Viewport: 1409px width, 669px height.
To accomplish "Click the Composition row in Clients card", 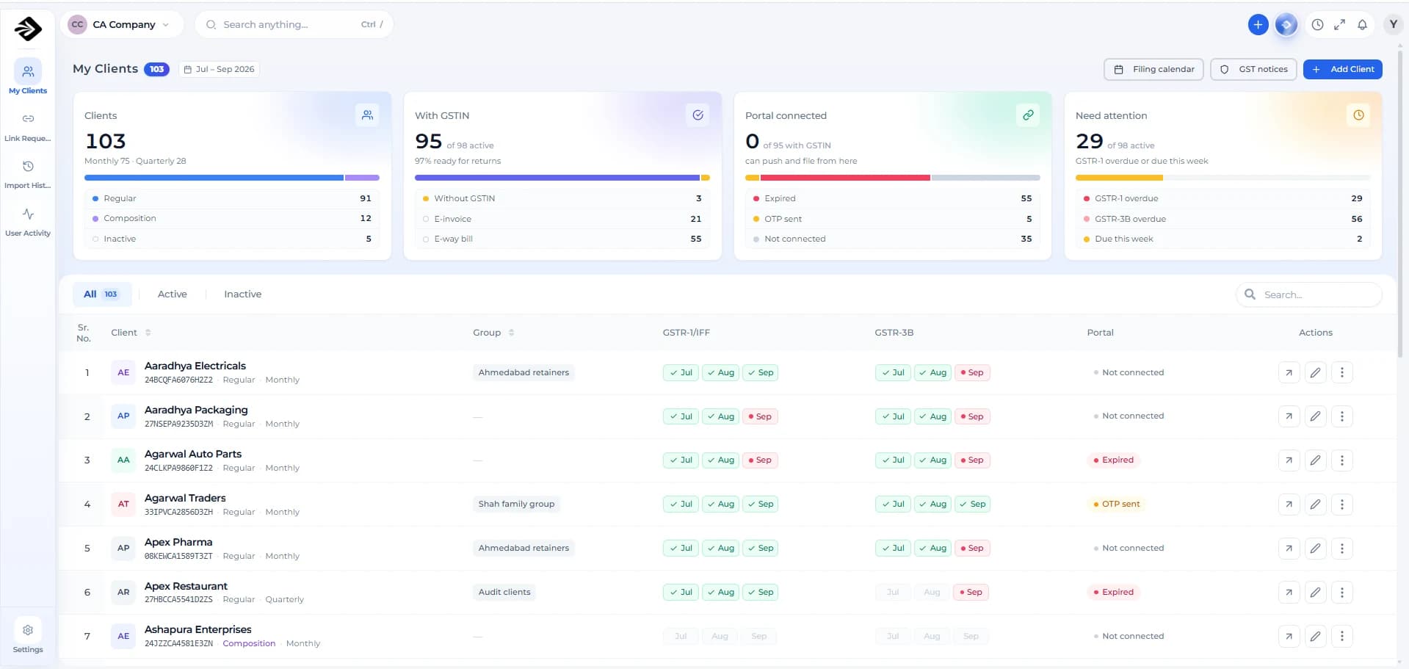I will [232, 218].
